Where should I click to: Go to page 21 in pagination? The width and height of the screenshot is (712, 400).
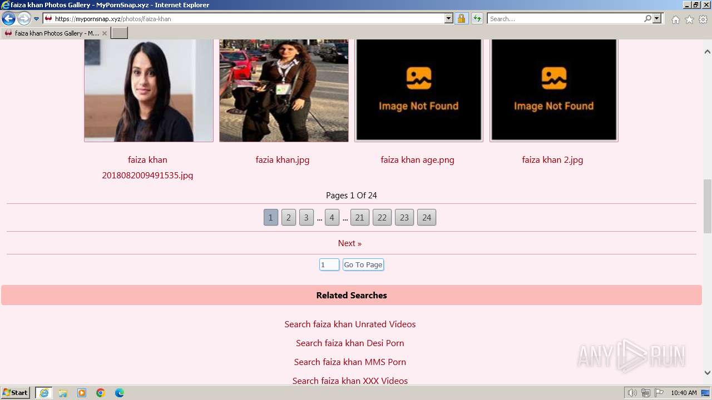pos(360,217)
